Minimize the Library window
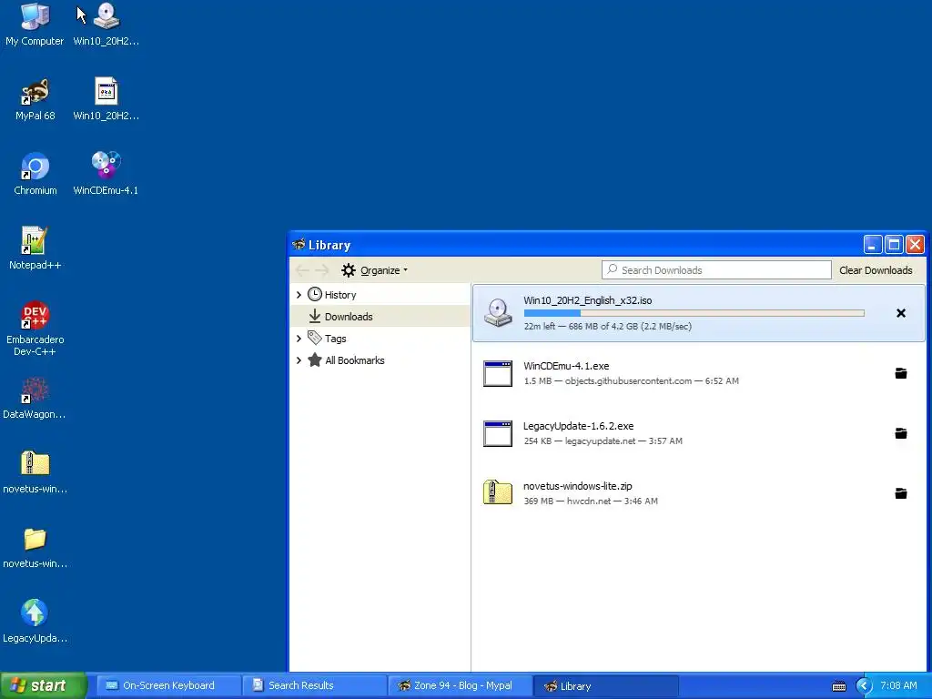Image resolution: width=932 pixels, height=699 pixels. click(872, 244)
